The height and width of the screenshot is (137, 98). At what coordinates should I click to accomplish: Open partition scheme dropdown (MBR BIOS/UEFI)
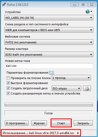pyautogui.click(x=49, y=30)
